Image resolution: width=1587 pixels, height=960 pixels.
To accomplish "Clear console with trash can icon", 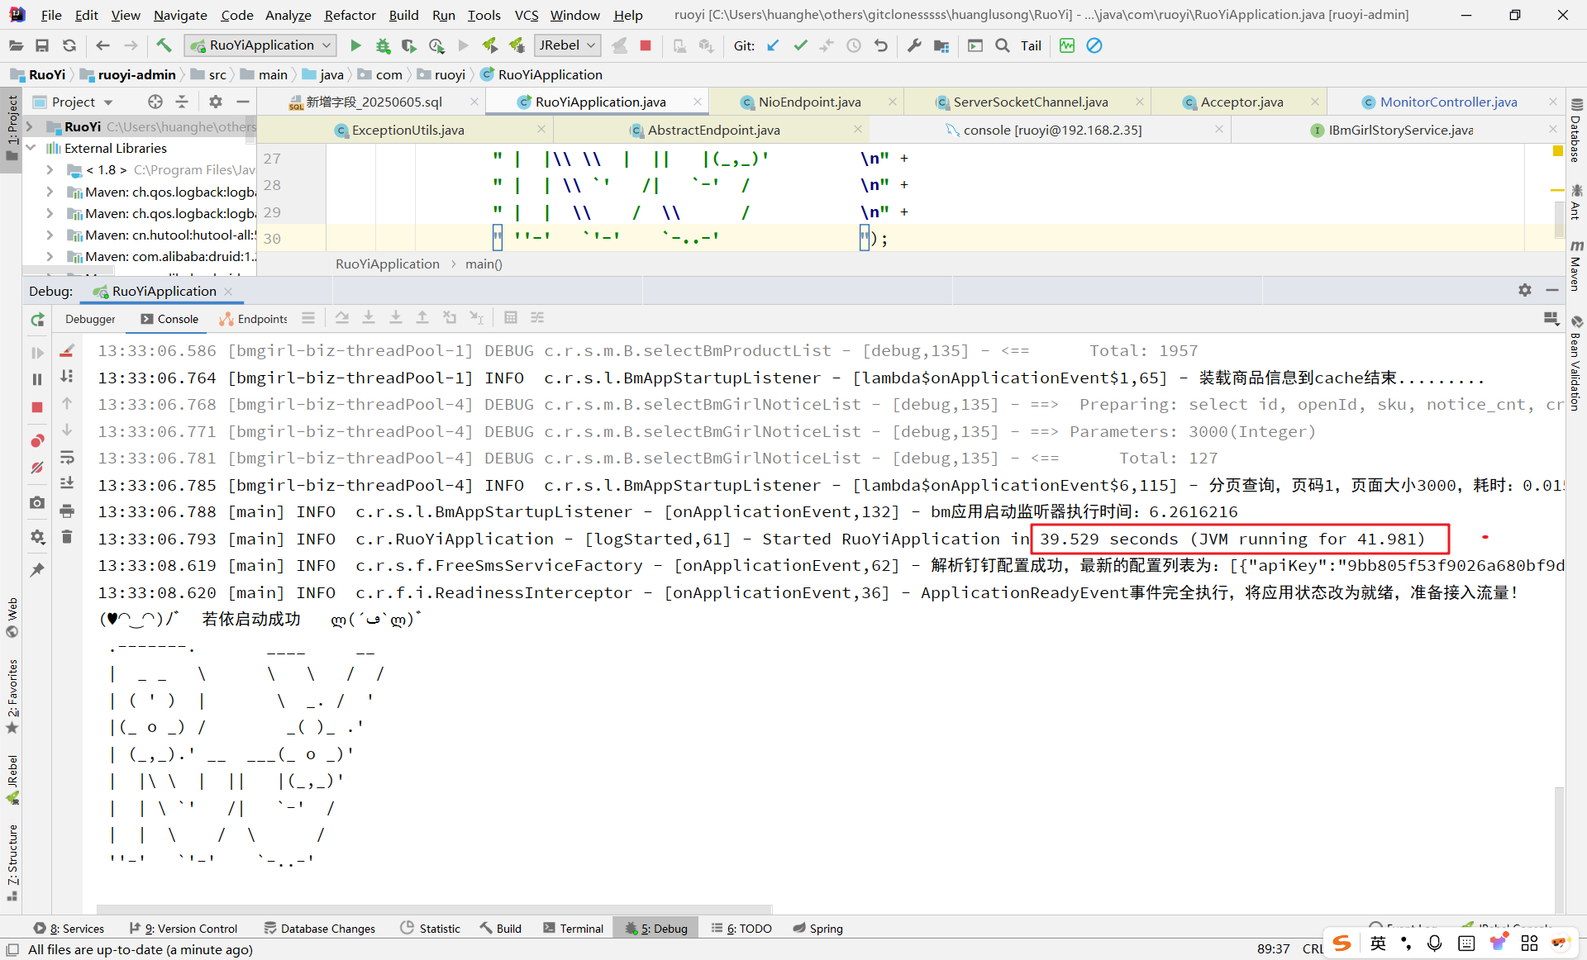I will [67, 537].
